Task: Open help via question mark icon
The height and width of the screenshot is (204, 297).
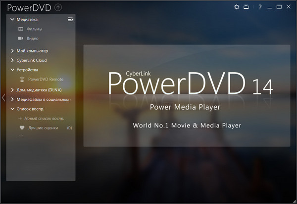Action: (x=260, y=7)
